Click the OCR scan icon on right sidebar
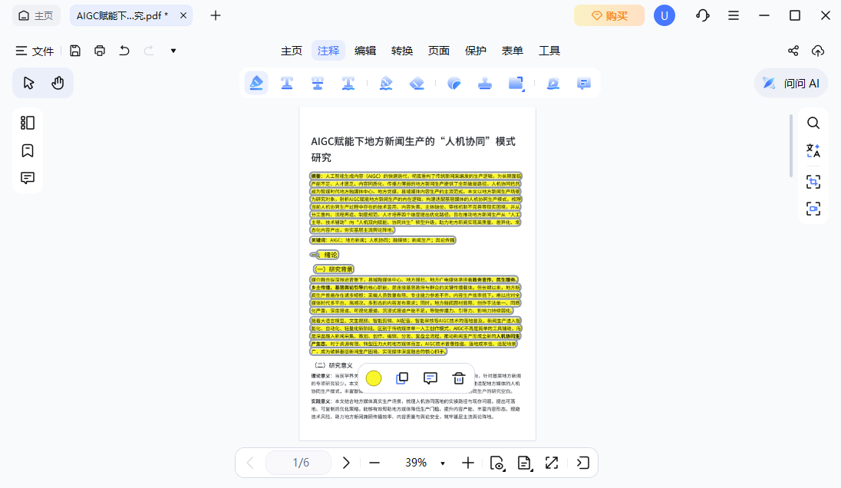Viewport: 841px width, 488px height. (813, 209)
